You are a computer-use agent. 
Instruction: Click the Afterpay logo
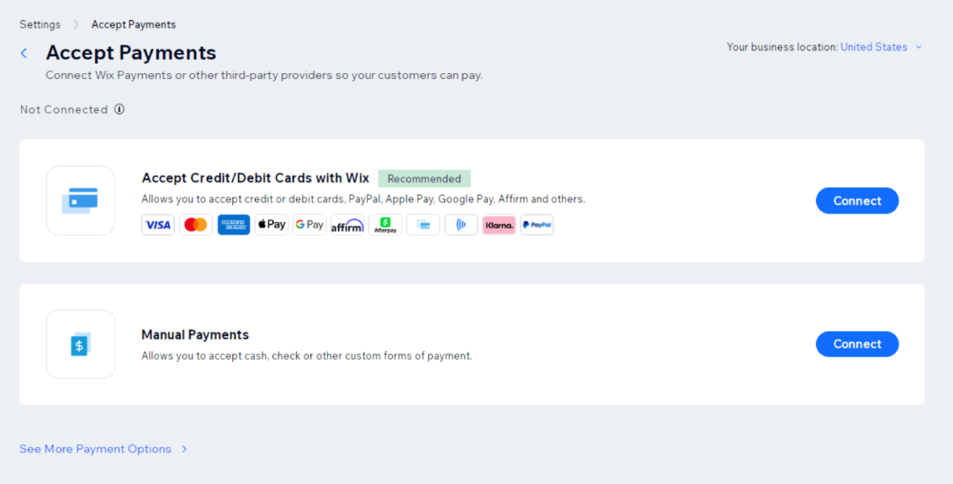point(385,225)
